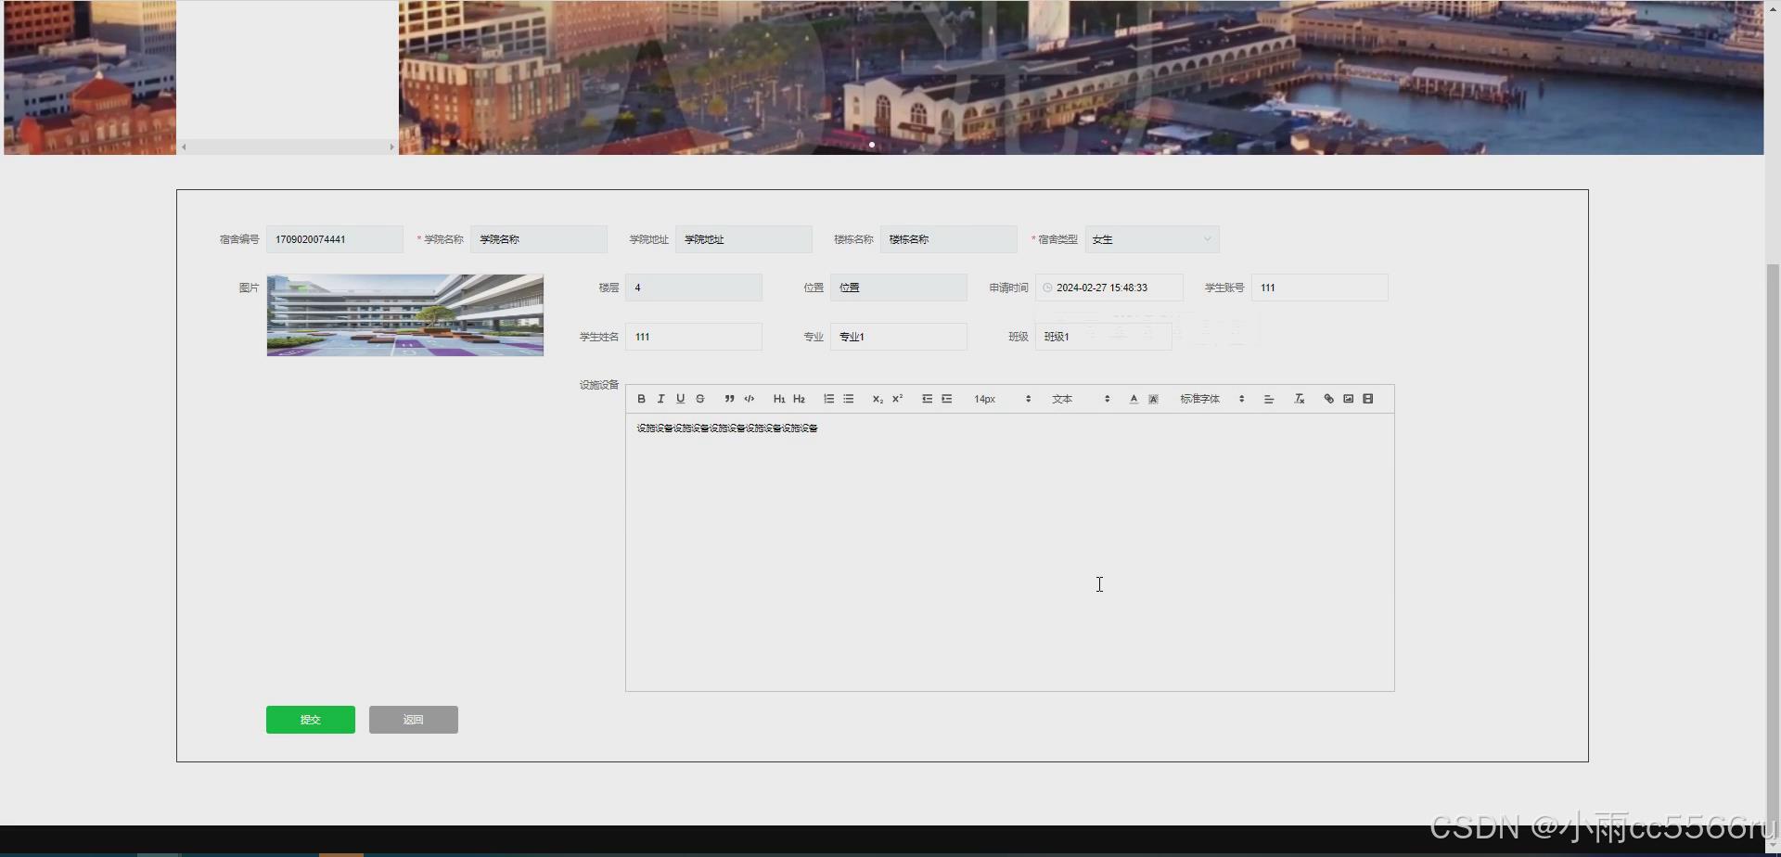Expand the 宿舍类型 dropdown showing 女生
This screenshot has width=1781, height=857.
pyautogui.click(x=1152, y=239)
